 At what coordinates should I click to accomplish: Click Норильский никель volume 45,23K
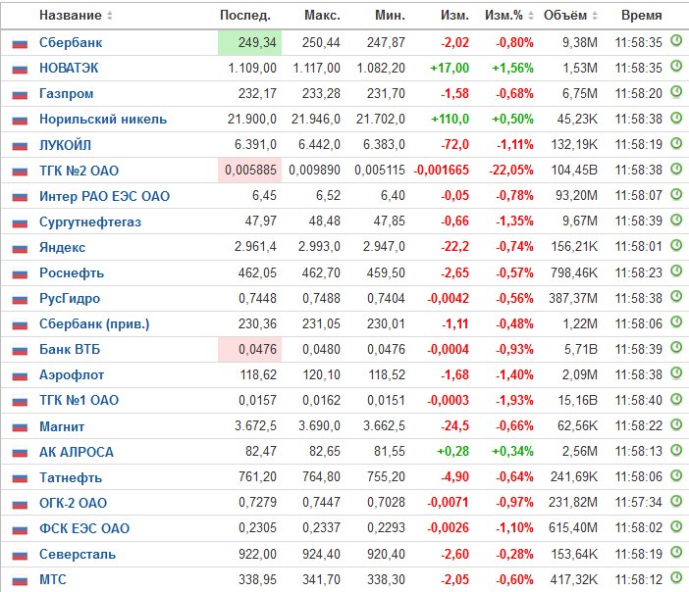click(x=577, y=119)
